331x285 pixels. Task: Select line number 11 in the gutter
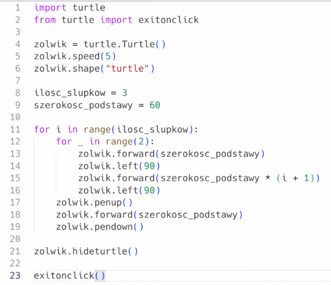(15, 129)
